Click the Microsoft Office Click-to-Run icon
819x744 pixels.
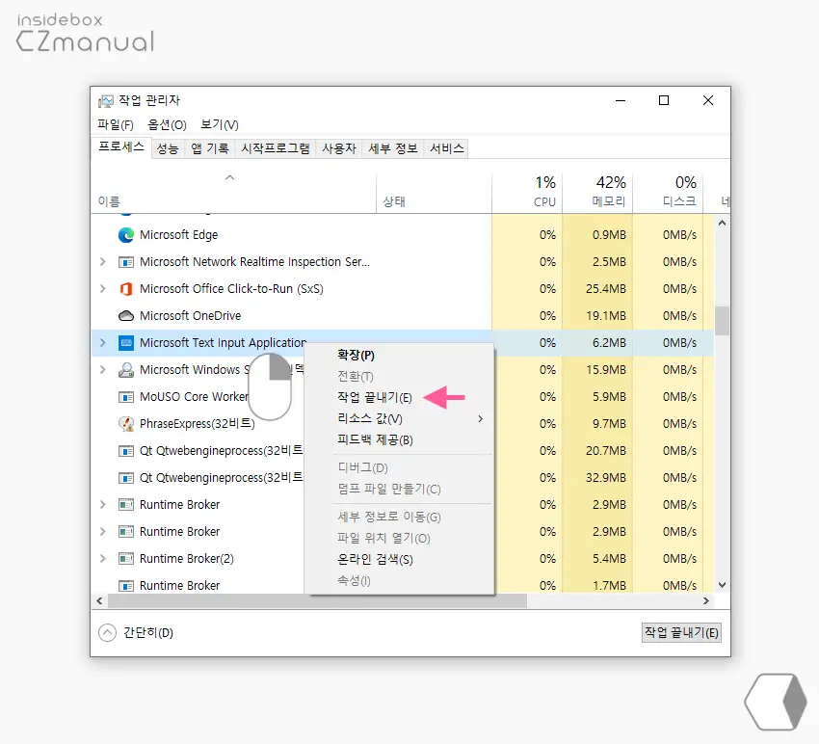126,288
